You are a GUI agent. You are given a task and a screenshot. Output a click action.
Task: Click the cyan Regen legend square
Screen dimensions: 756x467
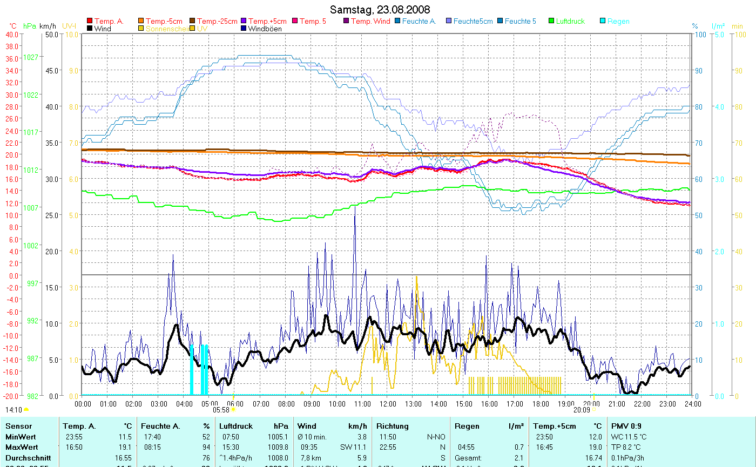603,21
